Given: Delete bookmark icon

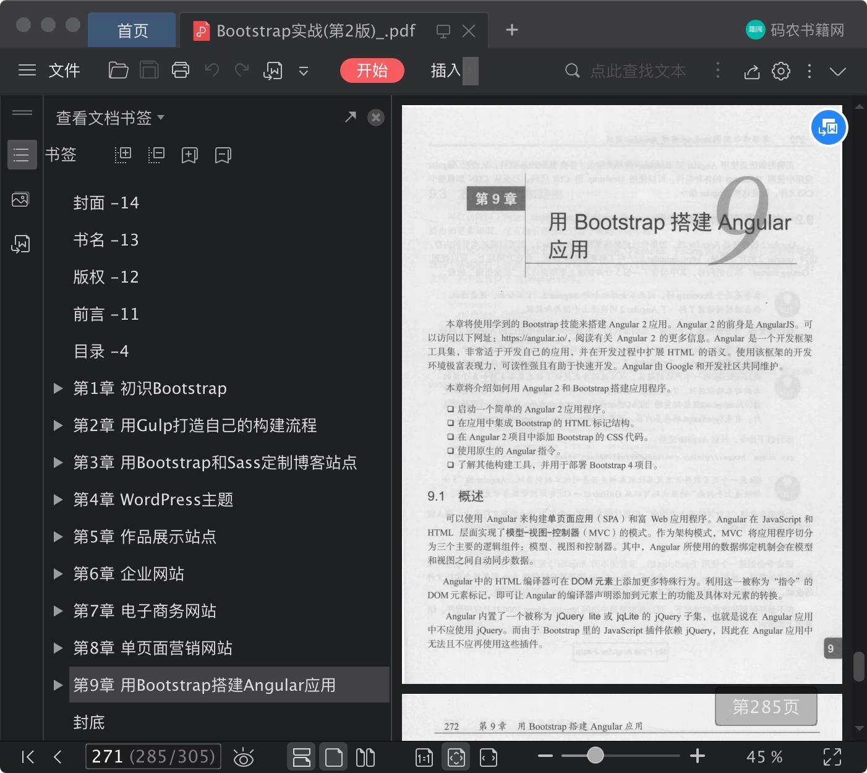Looking at the screenshot, I should pos(223,155).
